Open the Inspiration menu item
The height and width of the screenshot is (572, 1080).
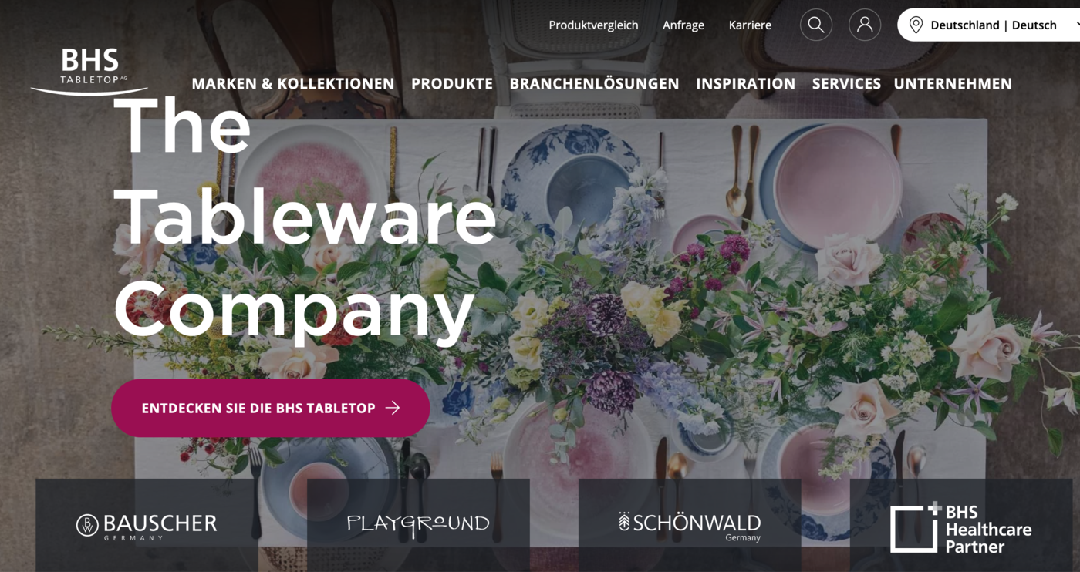coord(745,83)
